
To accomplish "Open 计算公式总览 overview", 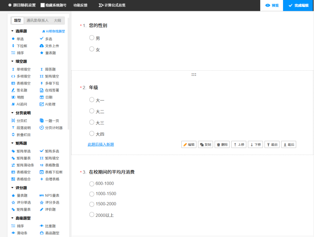I will coord(112,5).
